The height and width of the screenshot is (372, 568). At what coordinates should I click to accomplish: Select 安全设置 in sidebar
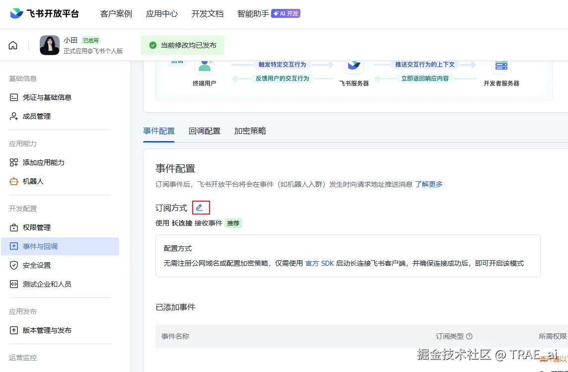[60, 266]
